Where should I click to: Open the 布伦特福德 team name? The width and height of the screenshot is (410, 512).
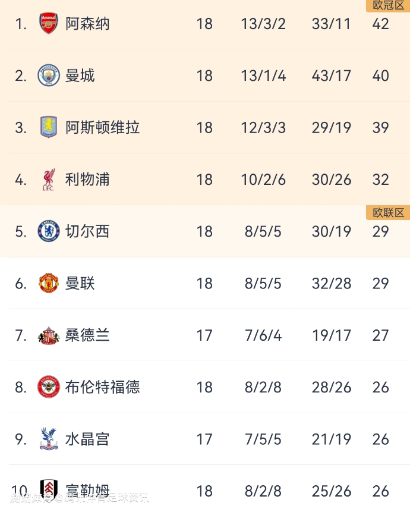102,387
